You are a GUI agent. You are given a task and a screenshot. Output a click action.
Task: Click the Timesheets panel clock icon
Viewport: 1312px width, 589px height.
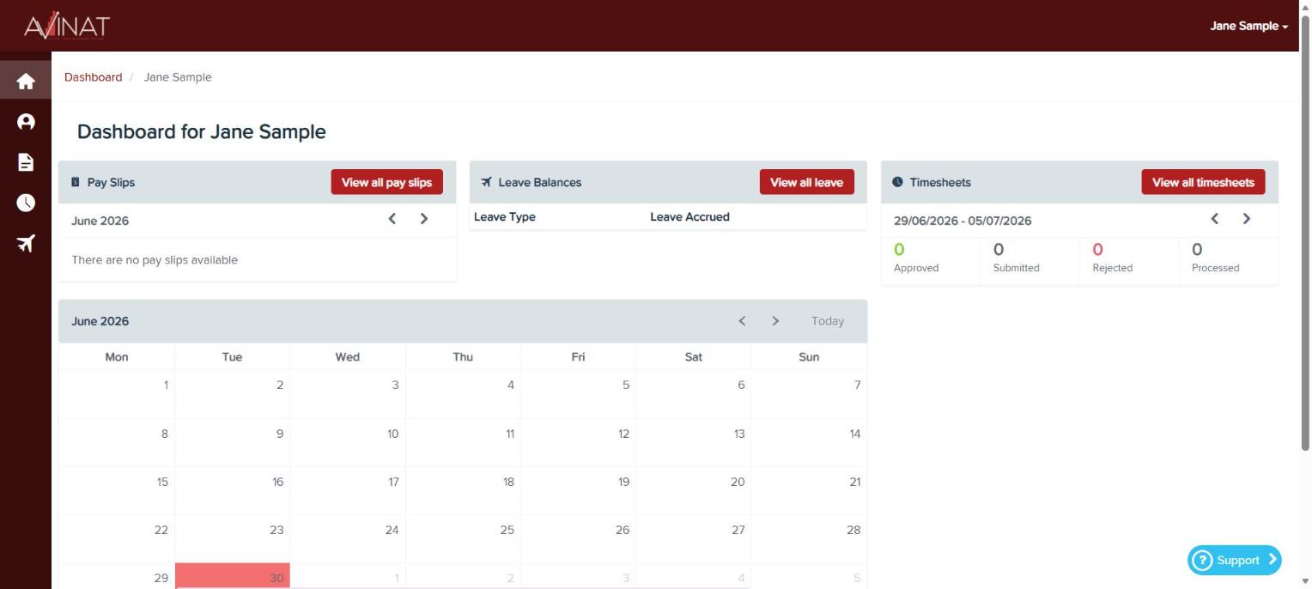pos(898,182)
